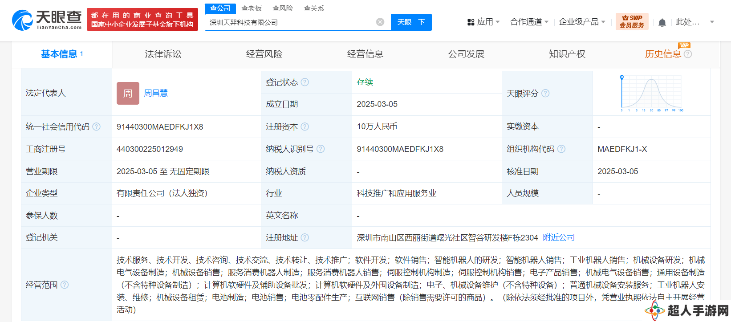
Task: Click the 应用 grid icon
Action: coord(471,22)
